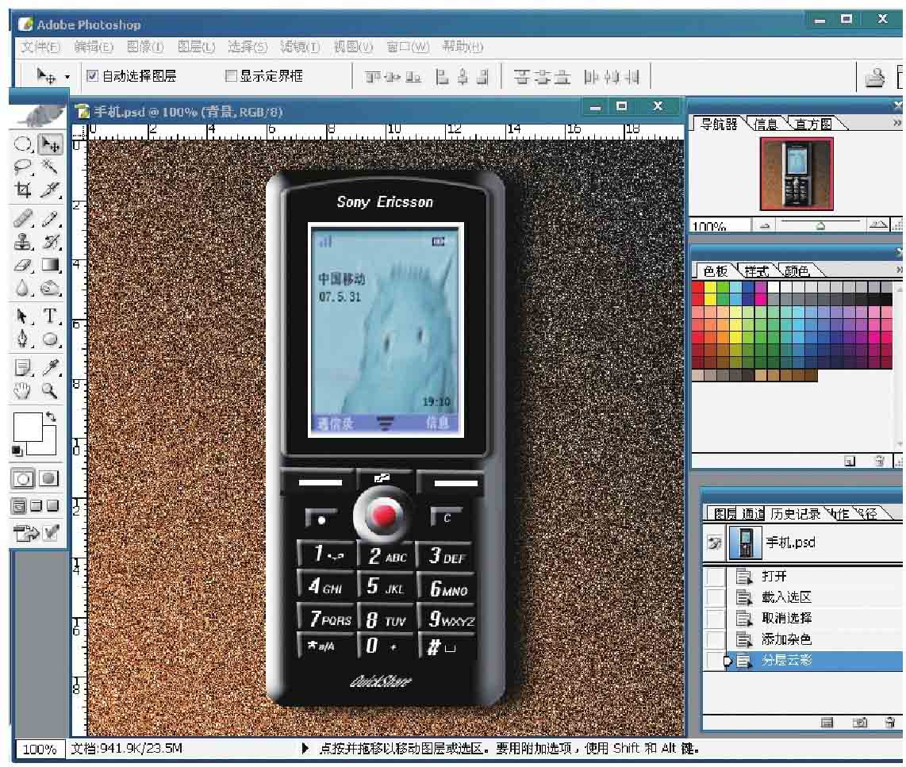
Task: Select the Type tool
Action: (50, 316)
